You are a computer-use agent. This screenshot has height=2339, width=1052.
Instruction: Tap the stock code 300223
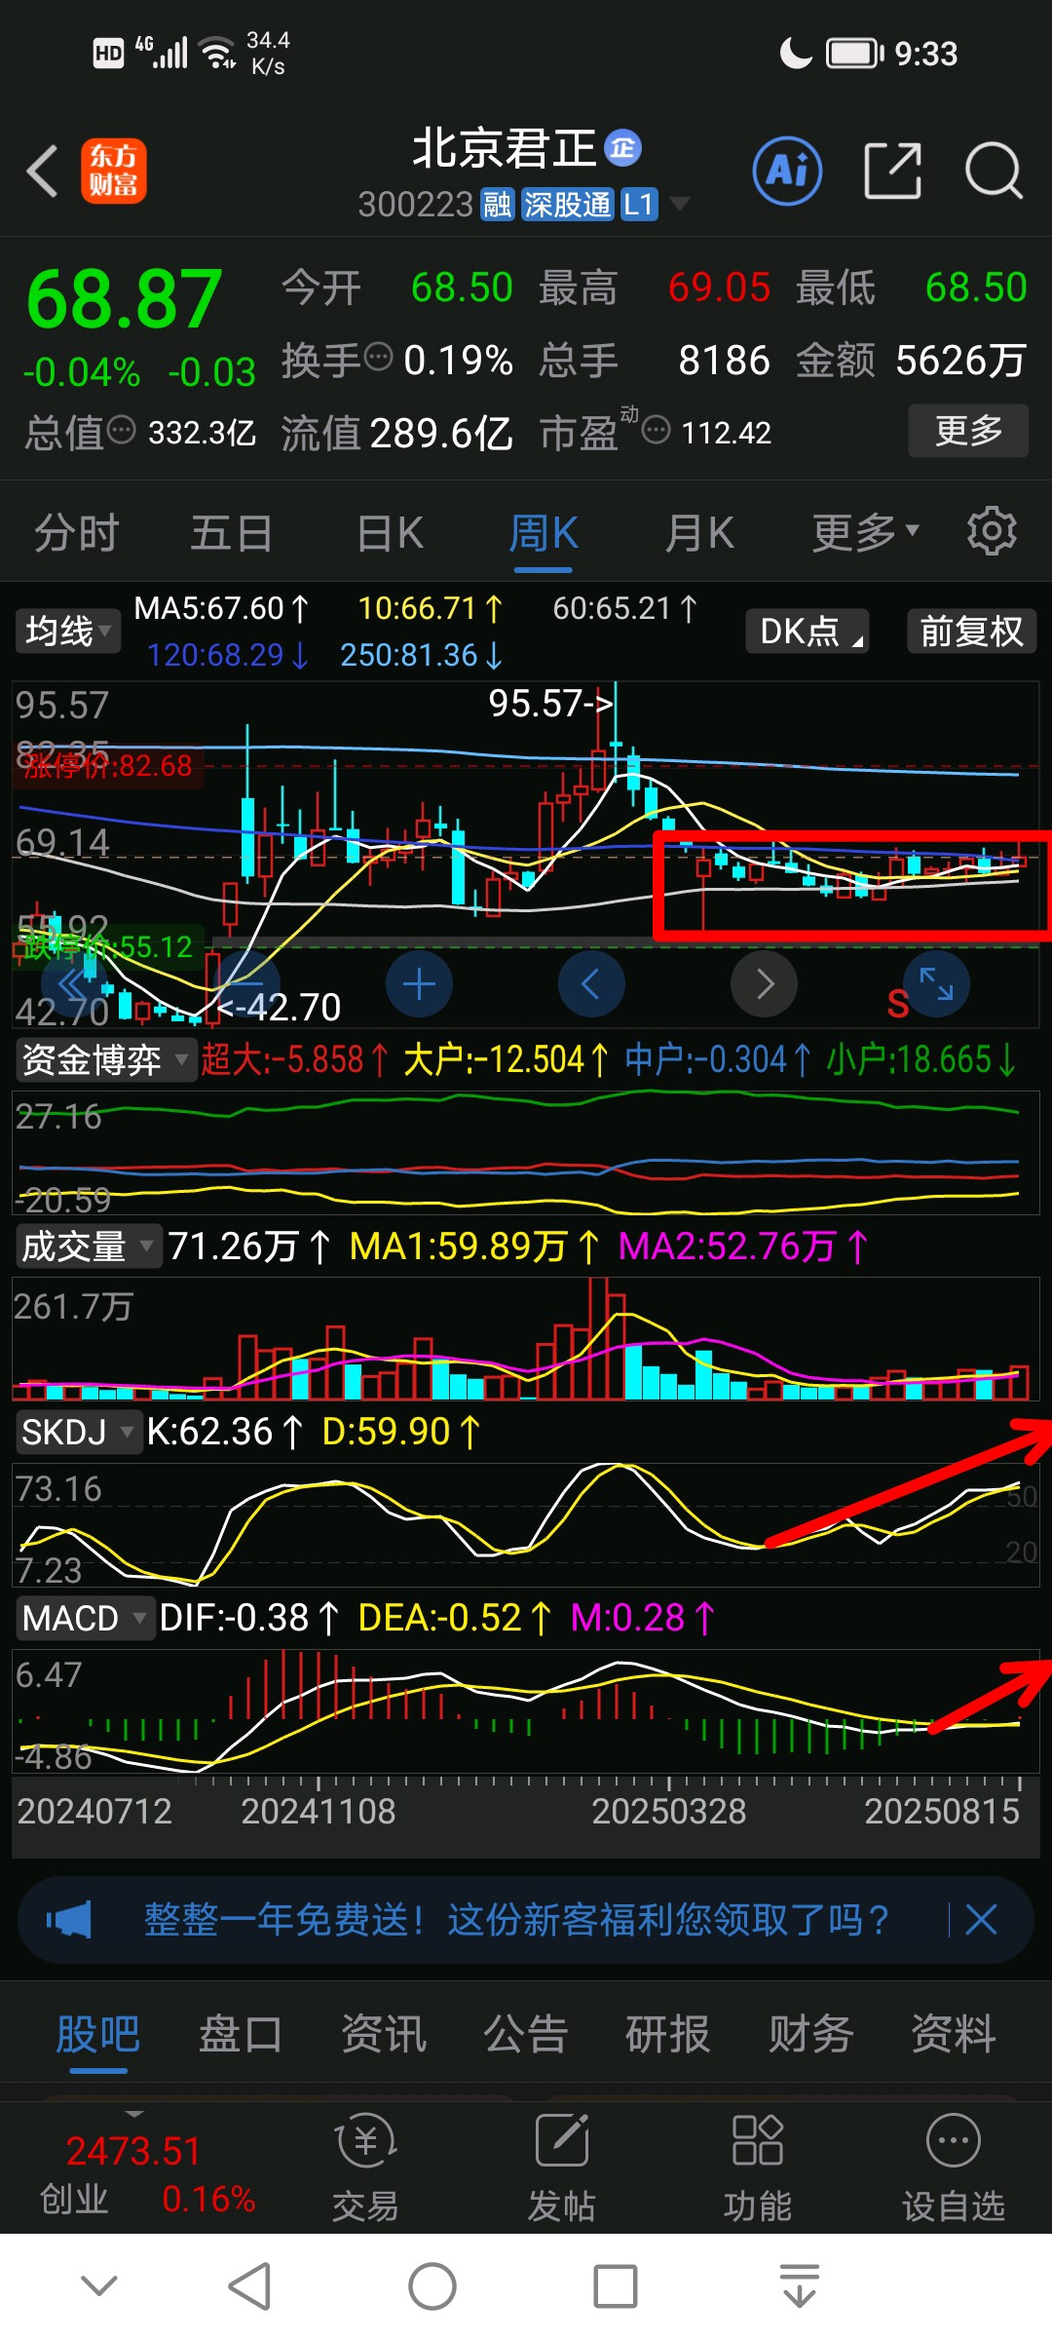tap(415, 205)
